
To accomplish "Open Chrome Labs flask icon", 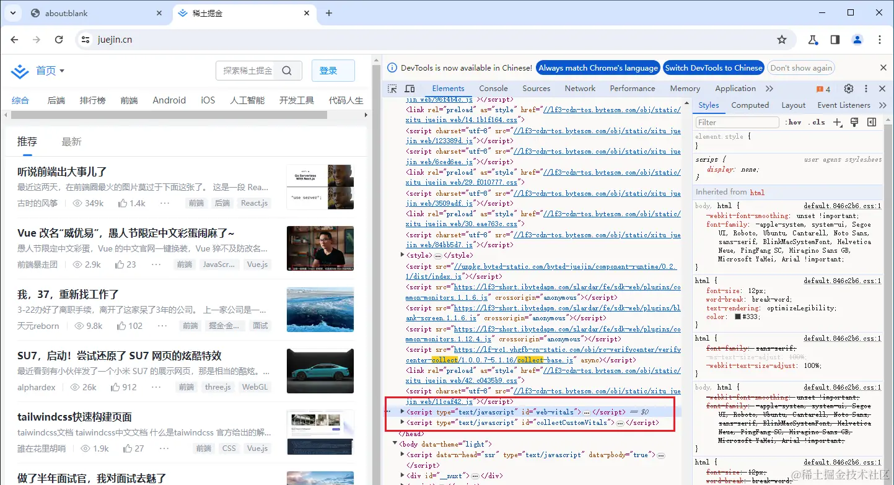I will coord(813,40).
